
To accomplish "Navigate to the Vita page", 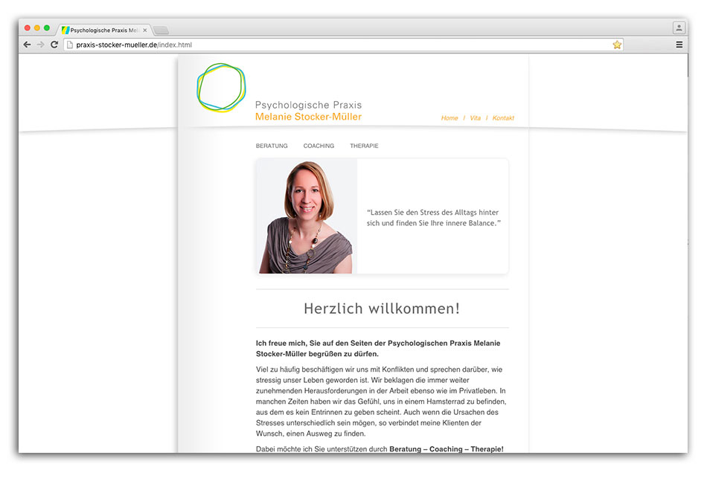I will coord(475,117).
